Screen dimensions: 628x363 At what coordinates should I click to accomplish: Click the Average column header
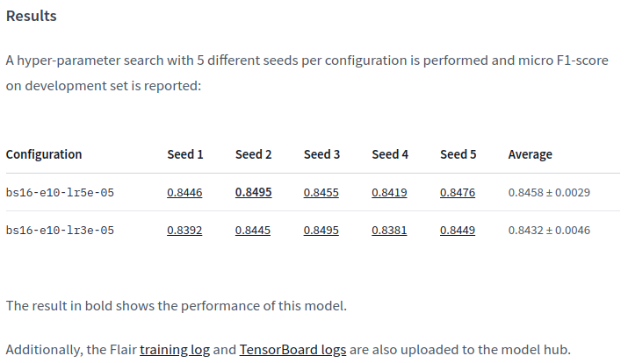tap(530, 154)
